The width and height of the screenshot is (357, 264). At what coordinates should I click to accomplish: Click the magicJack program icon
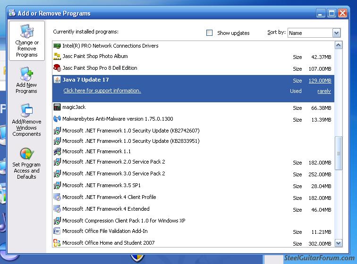[57, 107]
